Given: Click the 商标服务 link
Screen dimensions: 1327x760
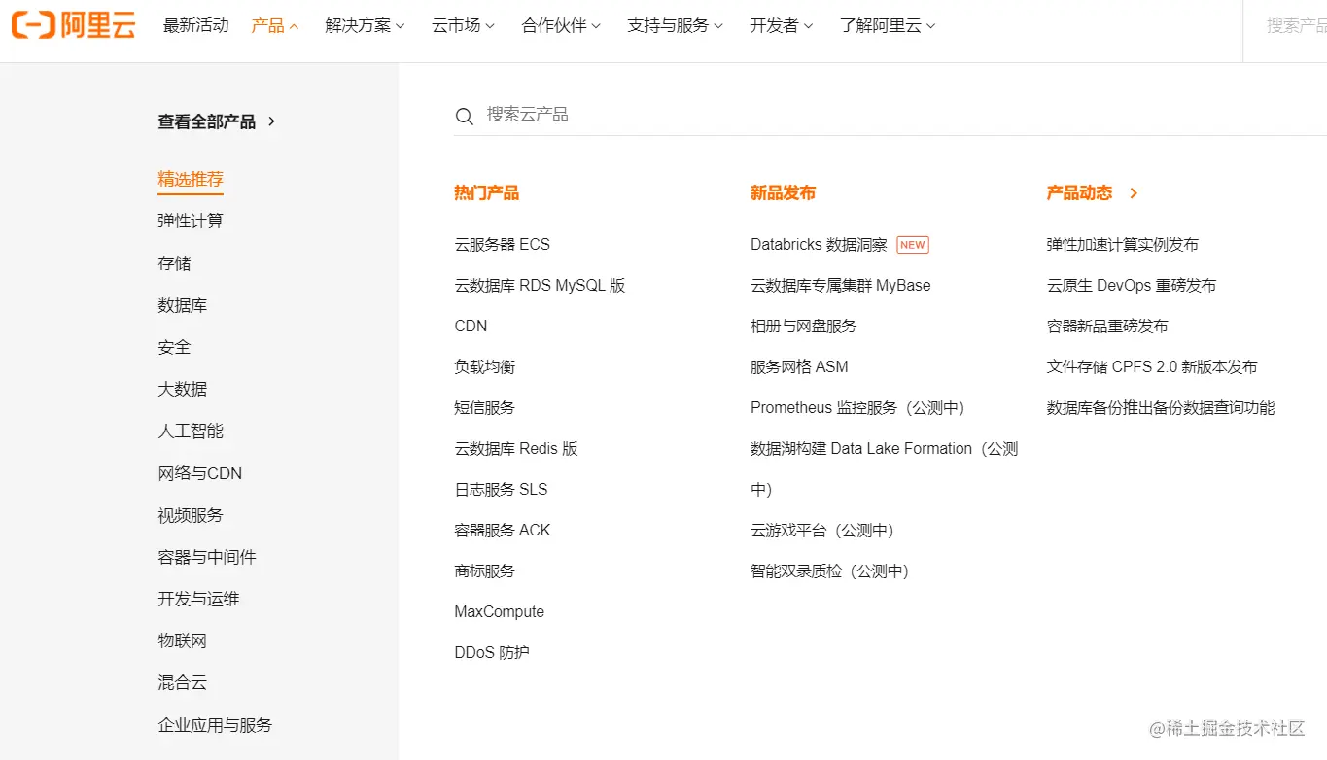Looking at the screenshot, I should click(x=485, y=571).
